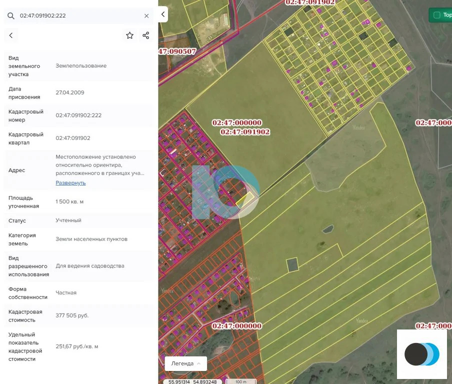
Task: Click ownership form value Частная
Action: coord(66,292)
